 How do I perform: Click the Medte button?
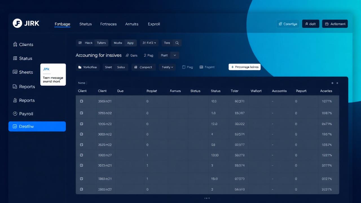[118, 43]
